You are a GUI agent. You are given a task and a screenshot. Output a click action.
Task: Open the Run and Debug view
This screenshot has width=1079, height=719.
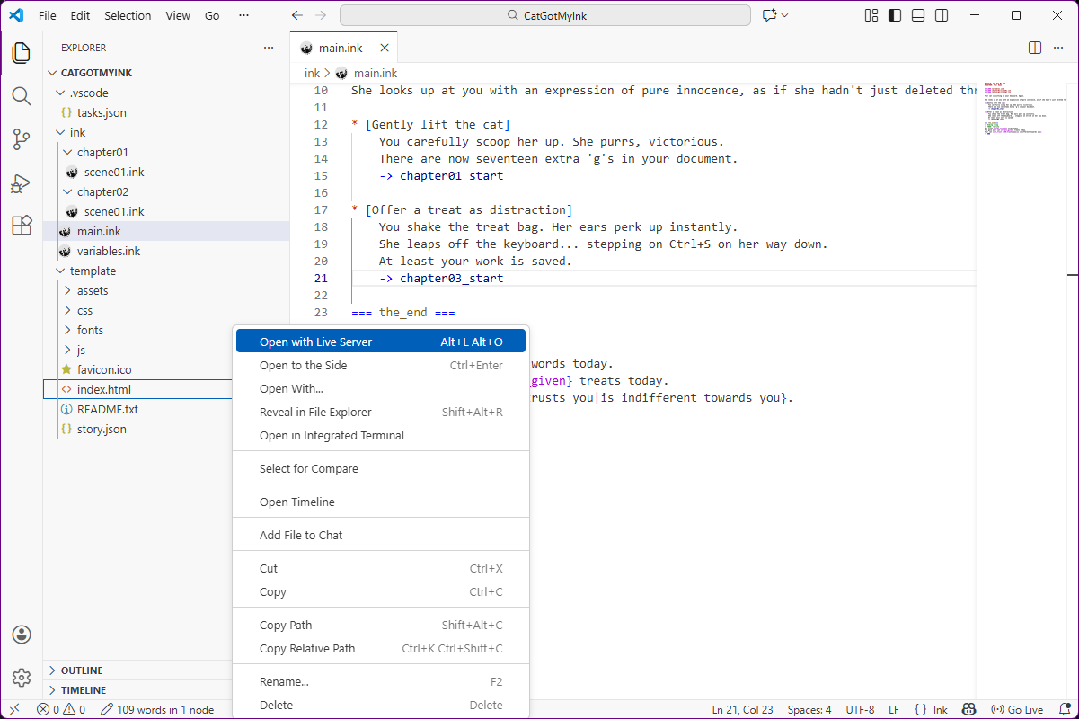[21, 183]
